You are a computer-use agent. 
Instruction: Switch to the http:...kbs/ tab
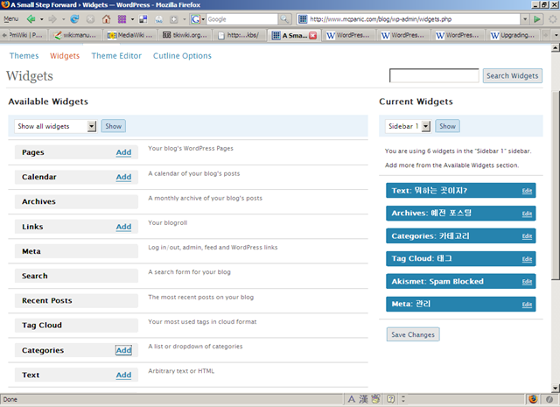point(239,35)
